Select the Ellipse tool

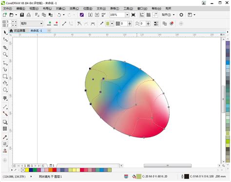point(5,90)
